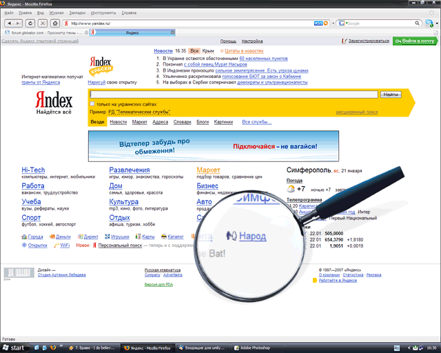Click the Директ icon
The image size is (441, 353).
(81, 236)
